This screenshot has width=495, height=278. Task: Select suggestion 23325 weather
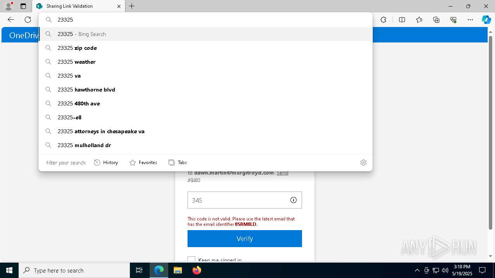tap(206, 62)
